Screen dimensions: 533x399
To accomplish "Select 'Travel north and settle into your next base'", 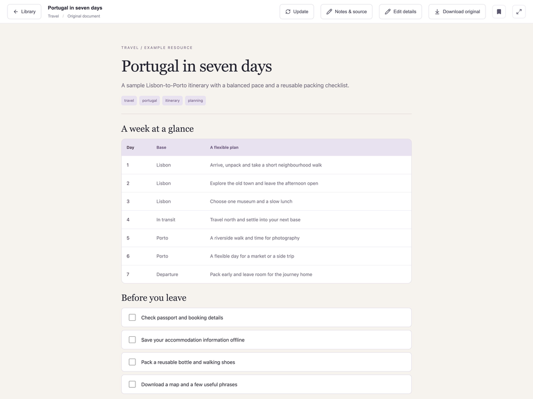I will 255,220.
